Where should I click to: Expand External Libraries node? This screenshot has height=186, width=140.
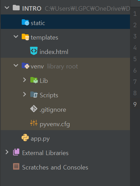coord(7,152)
